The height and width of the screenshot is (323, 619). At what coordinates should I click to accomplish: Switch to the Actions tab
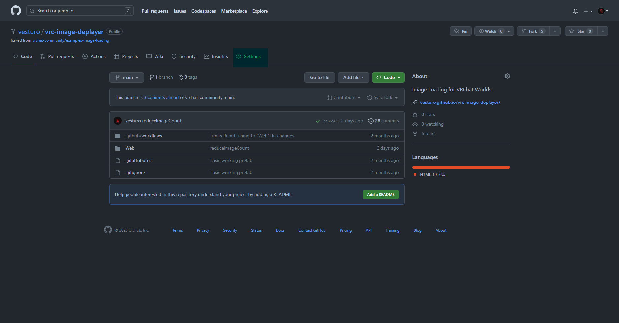pos(94,56)
